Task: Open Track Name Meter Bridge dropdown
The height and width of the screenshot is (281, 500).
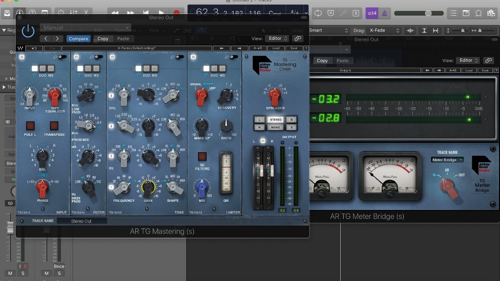Action: coord(448,160)
